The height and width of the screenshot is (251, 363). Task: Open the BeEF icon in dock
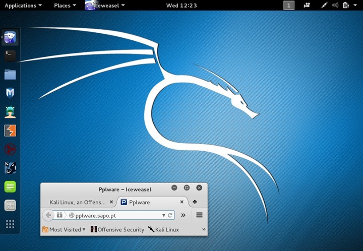(x=10, y=168)
